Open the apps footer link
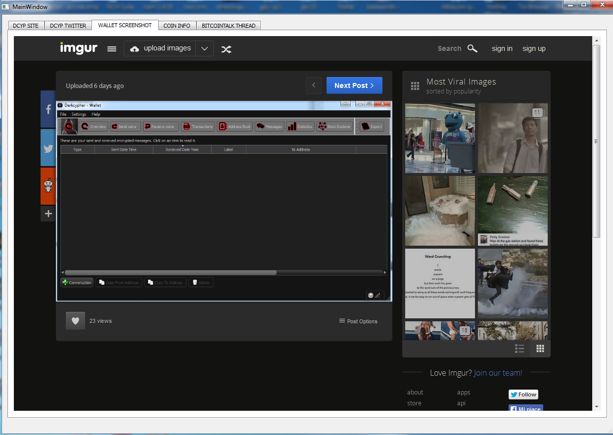Viewport: 613px width, 435px height. [x=464, y=392]
